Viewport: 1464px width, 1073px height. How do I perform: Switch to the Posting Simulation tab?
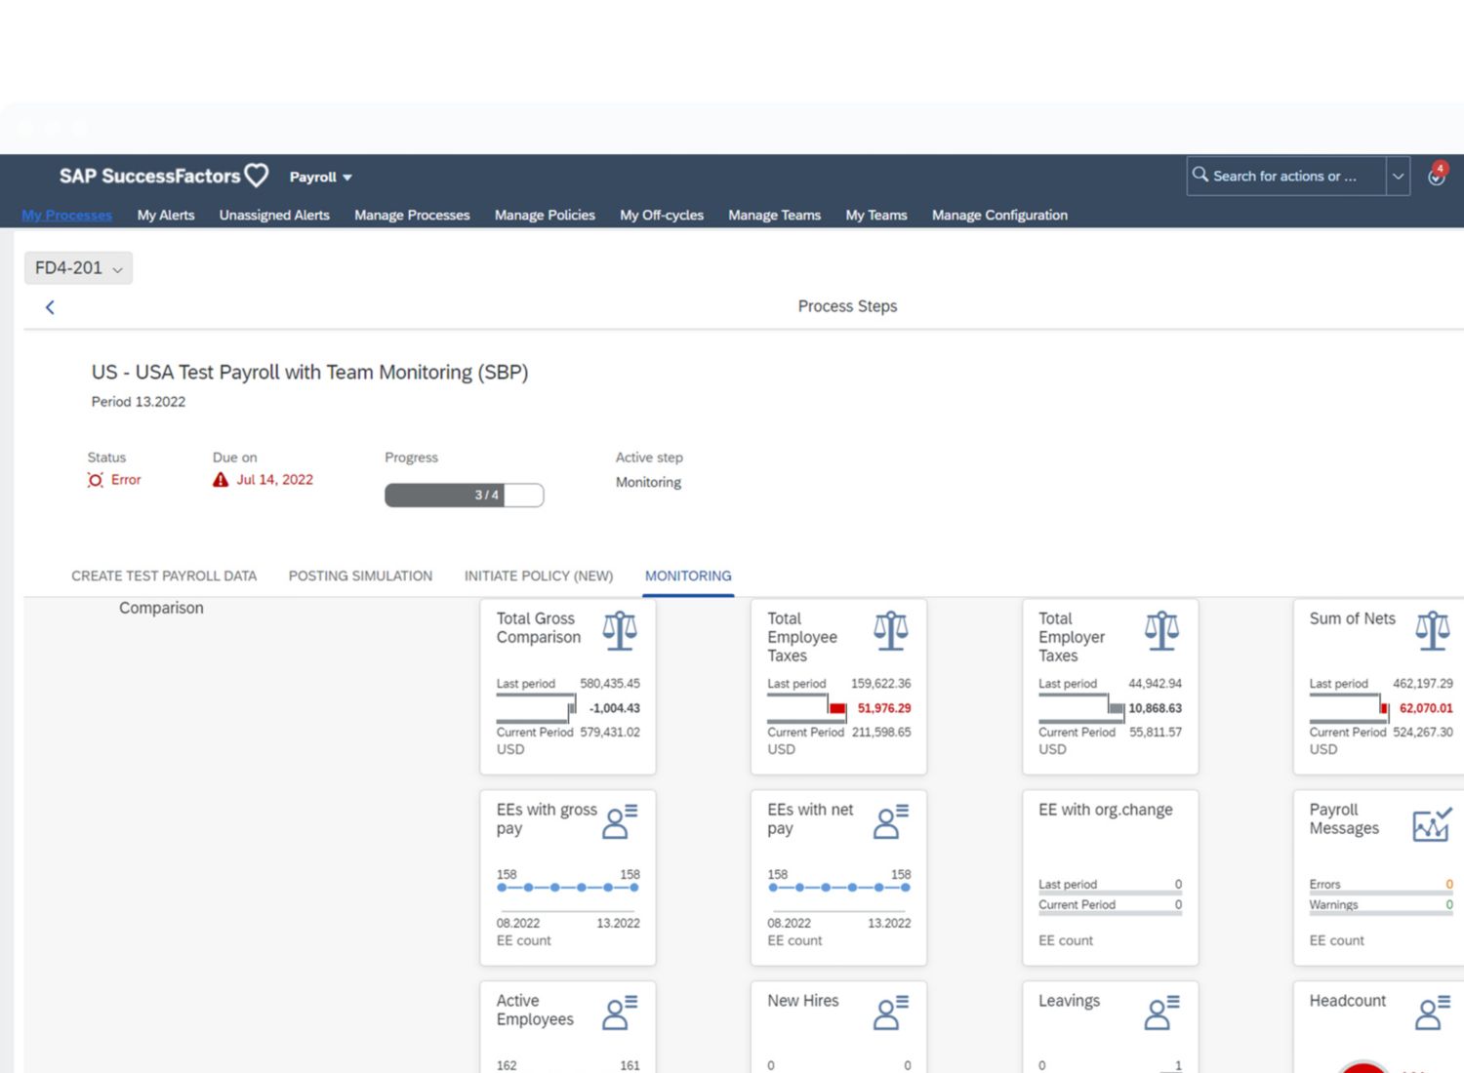coord(360,576)
